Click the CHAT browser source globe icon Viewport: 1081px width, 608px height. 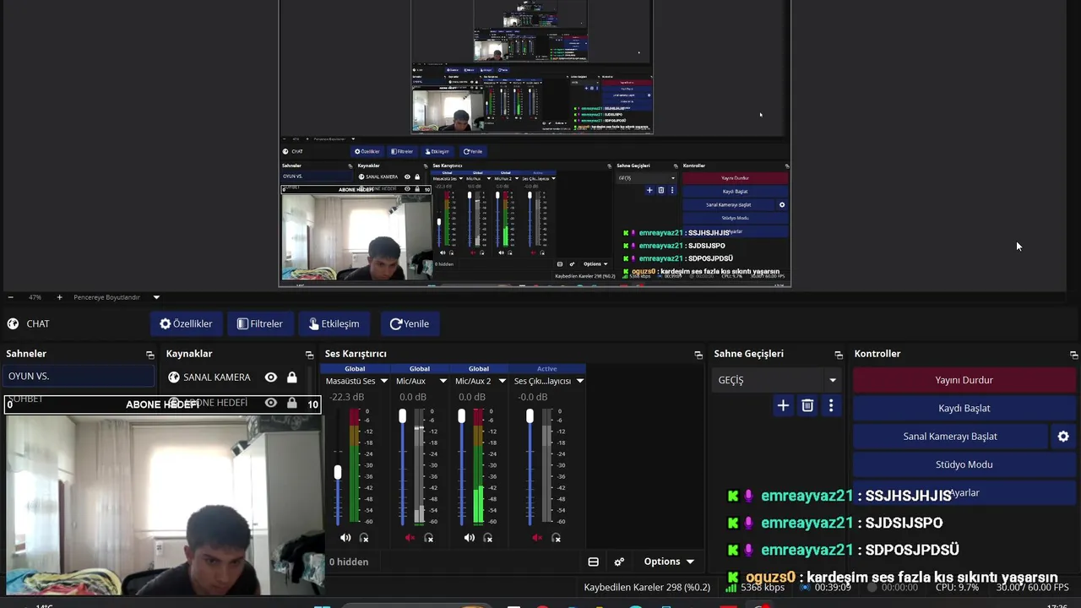13,323
